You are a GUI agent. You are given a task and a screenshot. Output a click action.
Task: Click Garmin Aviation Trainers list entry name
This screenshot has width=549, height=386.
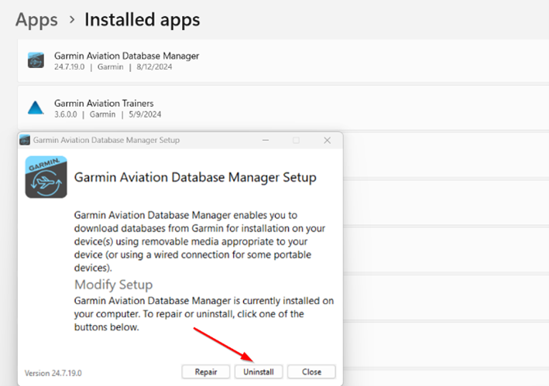(x=104, y=104)
